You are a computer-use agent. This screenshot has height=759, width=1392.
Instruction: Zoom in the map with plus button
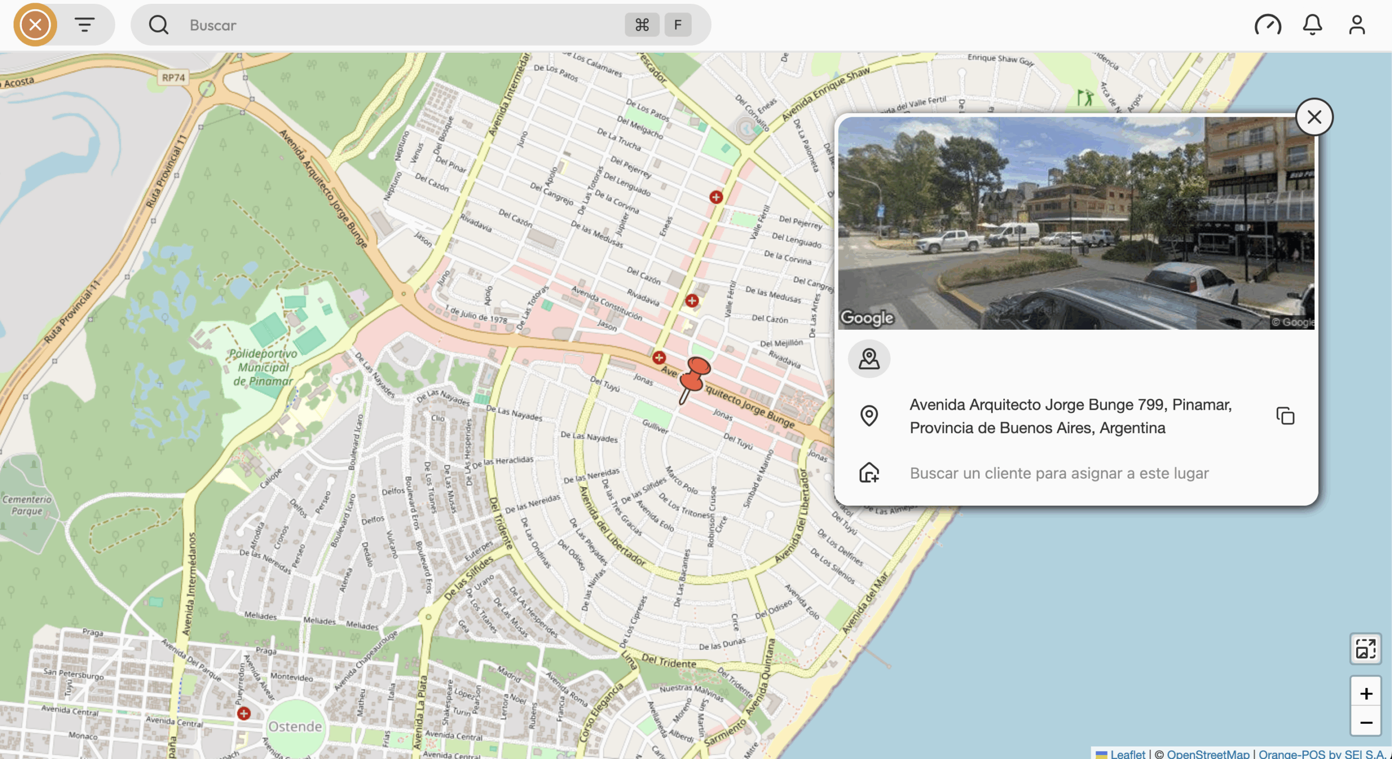click(x=1365, y=693)
